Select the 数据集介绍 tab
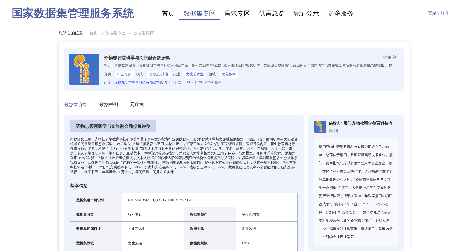 point(76,105)
